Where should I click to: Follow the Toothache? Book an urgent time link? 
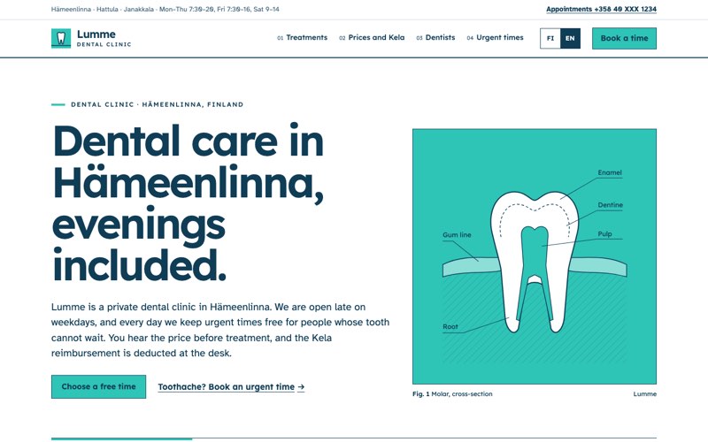pyautogui.click(x=231, y=387)
